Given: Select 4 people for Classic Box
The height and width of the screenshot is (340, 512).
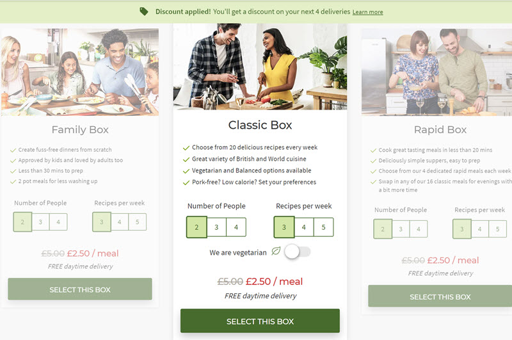Looking at the screenshot, I should pyautogui.click(x=236, y=227).
